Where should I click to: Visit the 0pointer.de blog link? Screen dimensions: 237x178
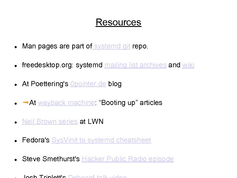pyautogui.click(x=88, y=84)
